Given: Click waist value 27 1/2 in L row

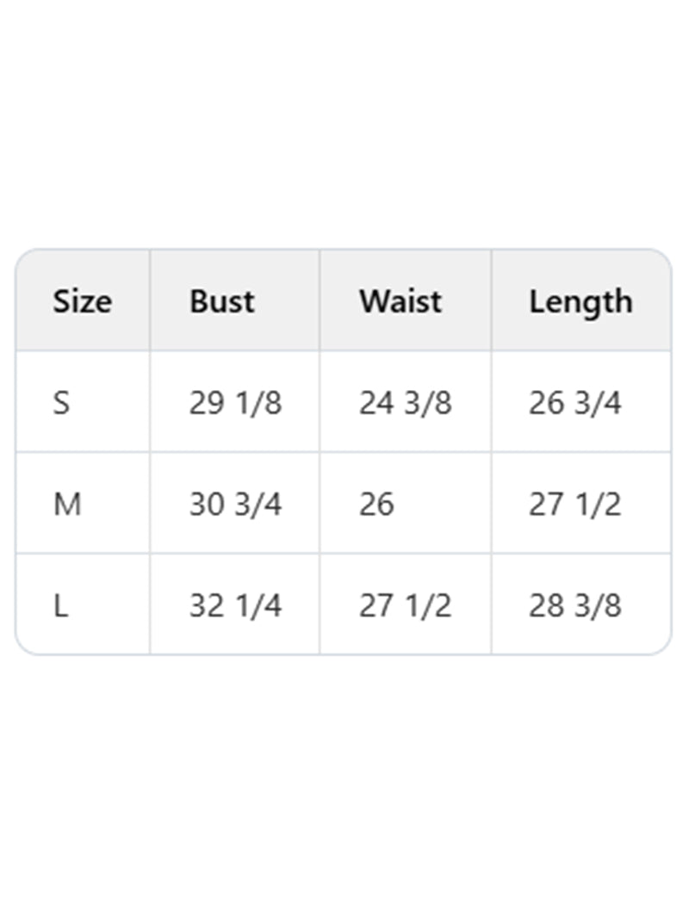Looking at the screenshot, I should pyautogui.click(x=405, y=605).
